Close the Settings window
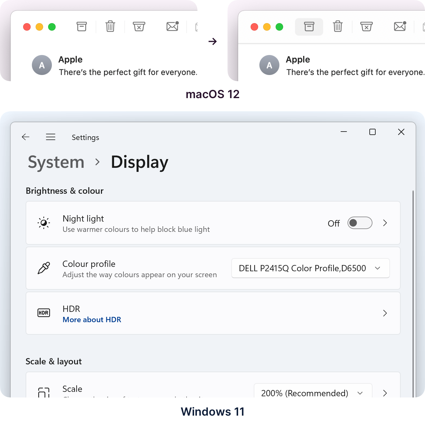The height and width of the screenshot is (425, 425). (x=401, y=132)
